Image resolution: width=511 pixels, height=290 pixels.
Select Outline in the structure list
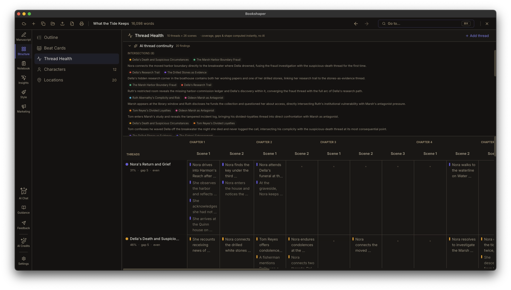click(x=77, y=38)
